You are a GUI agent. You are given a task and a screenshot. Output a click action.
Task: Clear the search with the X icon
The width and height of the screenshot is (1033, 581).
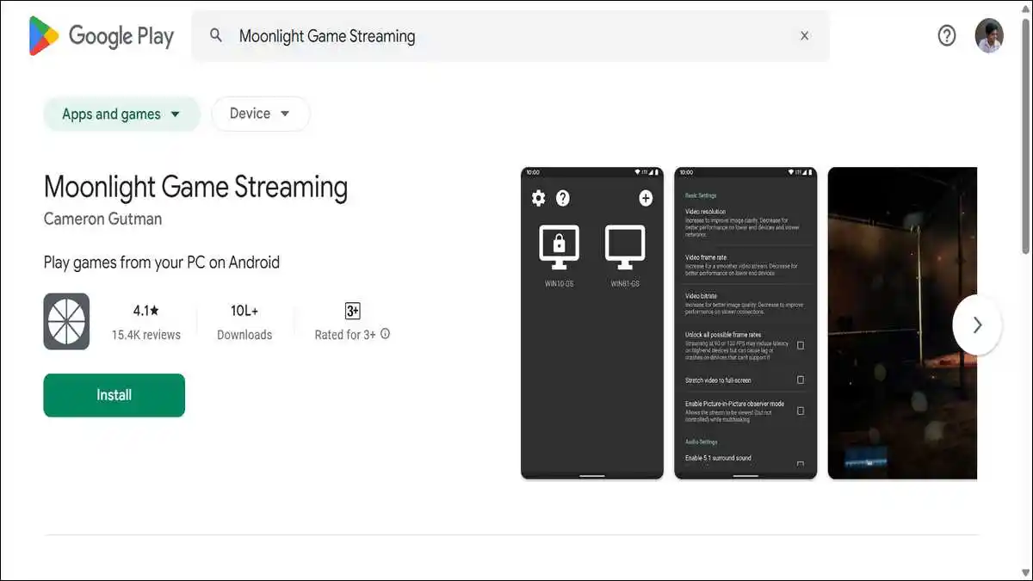pos(804,35)
